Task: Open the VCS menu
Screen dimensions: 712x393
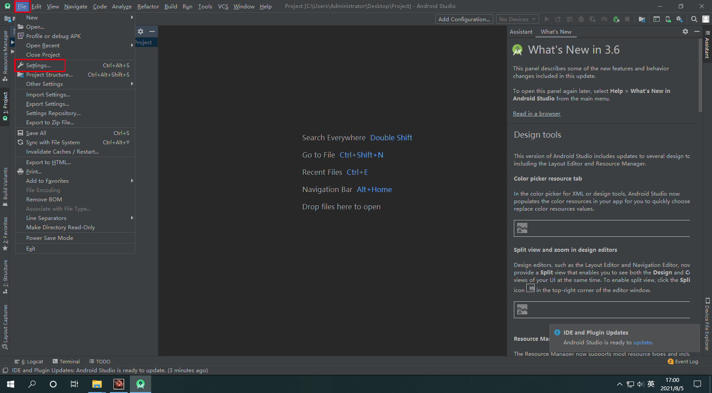Action: [x=223, y=6]
